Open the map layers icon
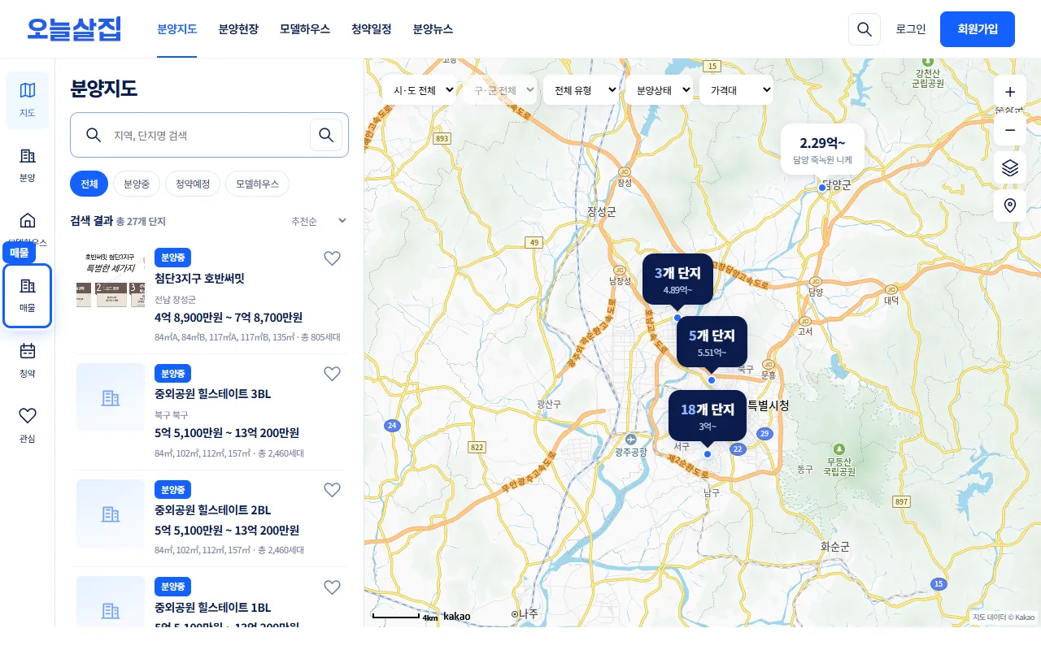Image resolution: width=1041 pixels, height=650 pixels. pos(1010,167)
